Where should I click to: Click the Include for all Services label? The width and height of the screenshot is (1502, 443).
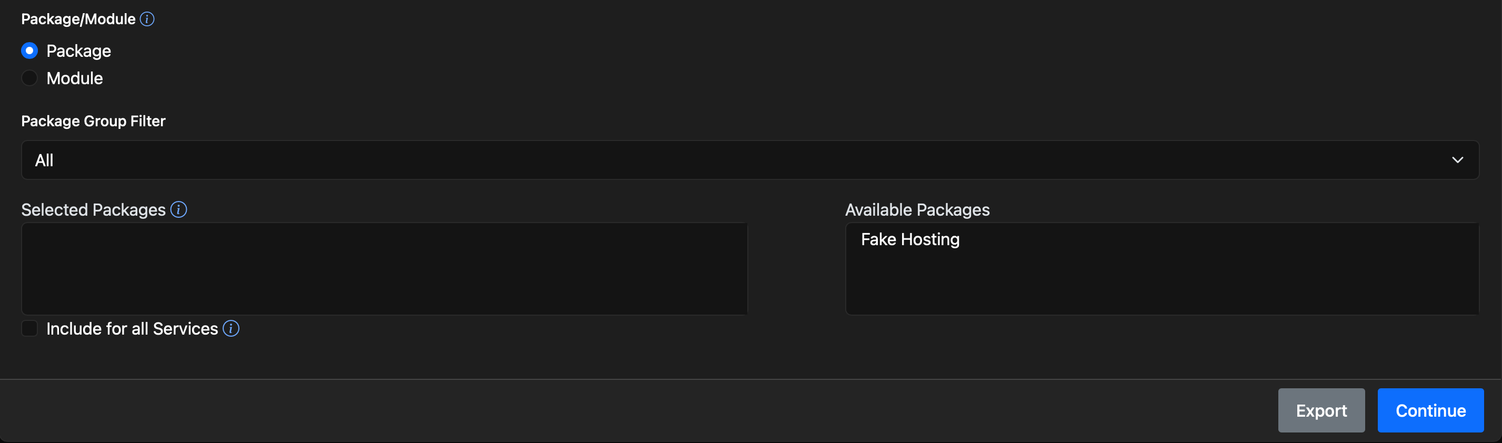point(132,329)
